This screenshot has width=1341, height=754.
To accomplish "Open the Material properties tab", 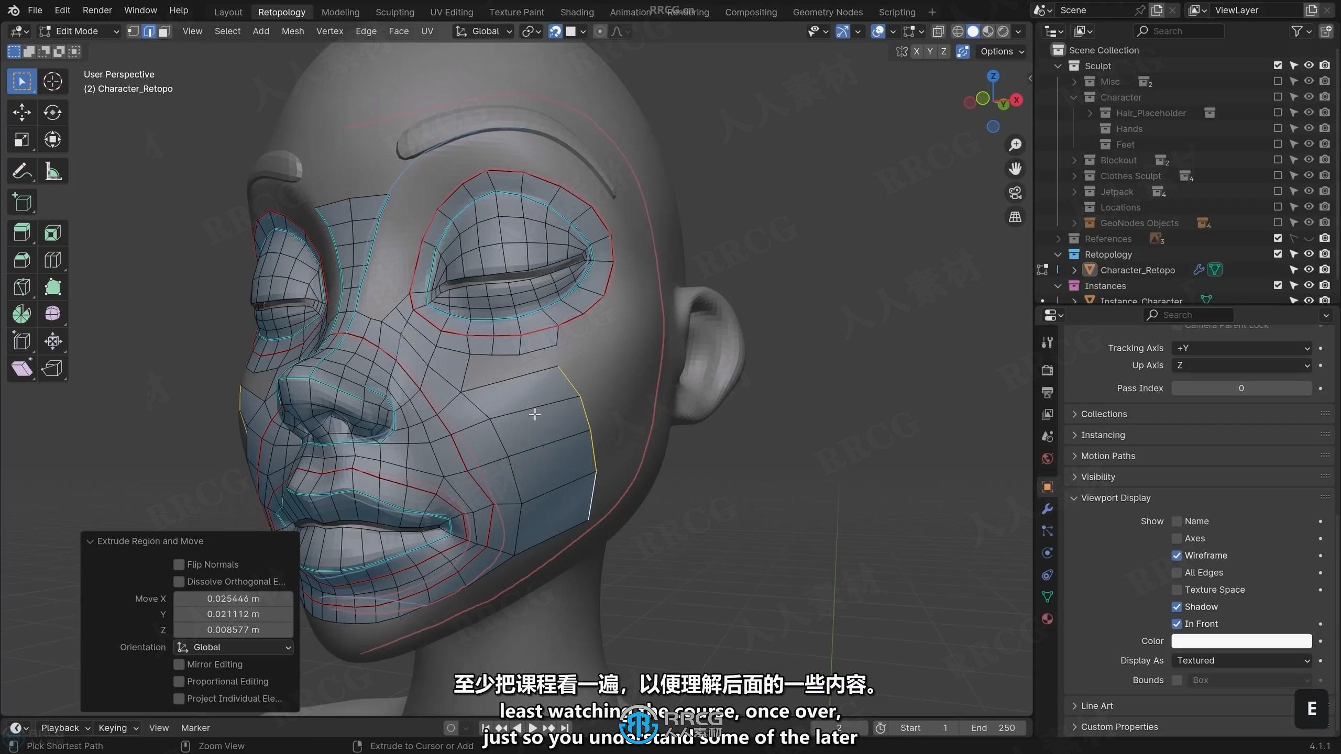I will coord(1047,619).
